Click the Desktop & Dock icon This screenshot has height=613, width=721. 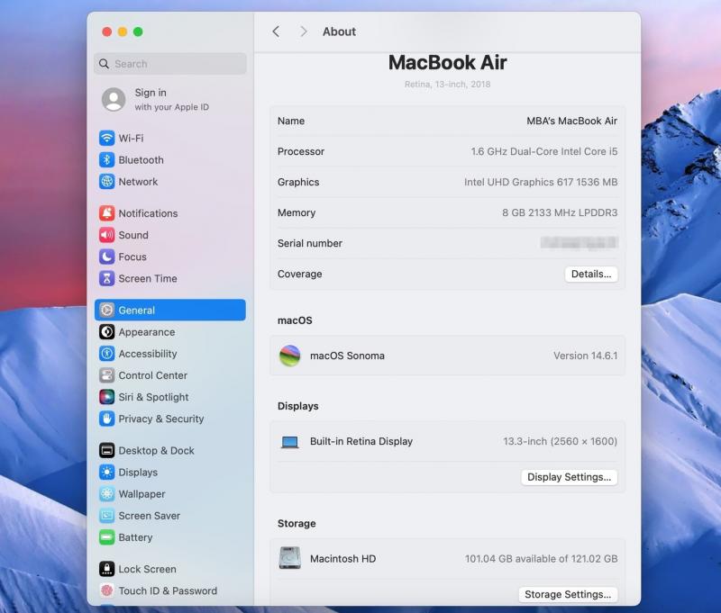[x=106, y=450]
